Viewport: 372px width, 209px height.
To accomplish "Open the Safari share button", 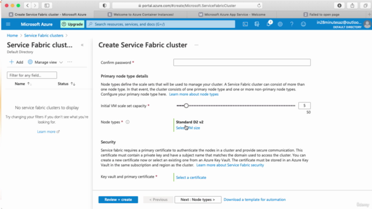I will 352,5.
